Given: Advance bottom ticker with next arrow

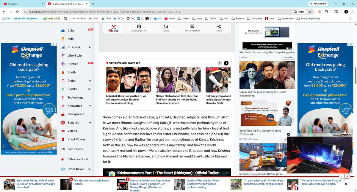Looking at the screenshot, I should click(347, 176).
